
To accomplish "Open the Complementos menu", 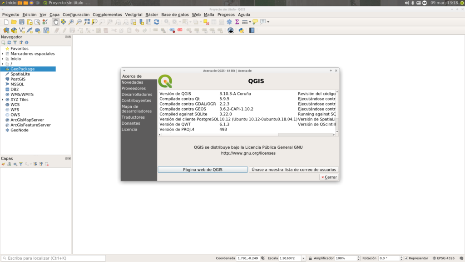I will pyautogui.click(x=107, y=15).
